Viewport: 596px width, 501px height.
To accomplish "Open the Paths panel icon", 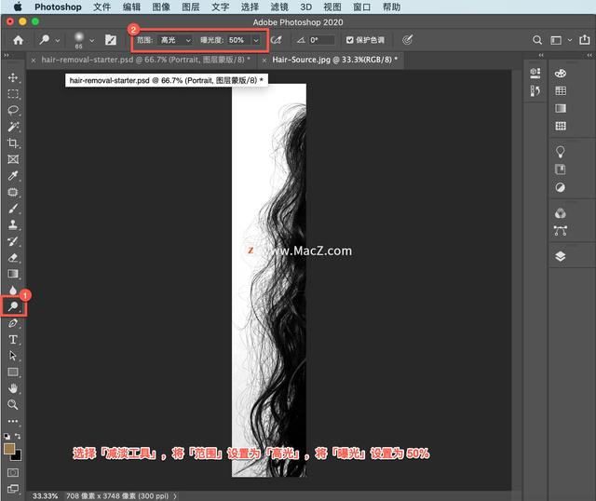I will click(561, 230).
